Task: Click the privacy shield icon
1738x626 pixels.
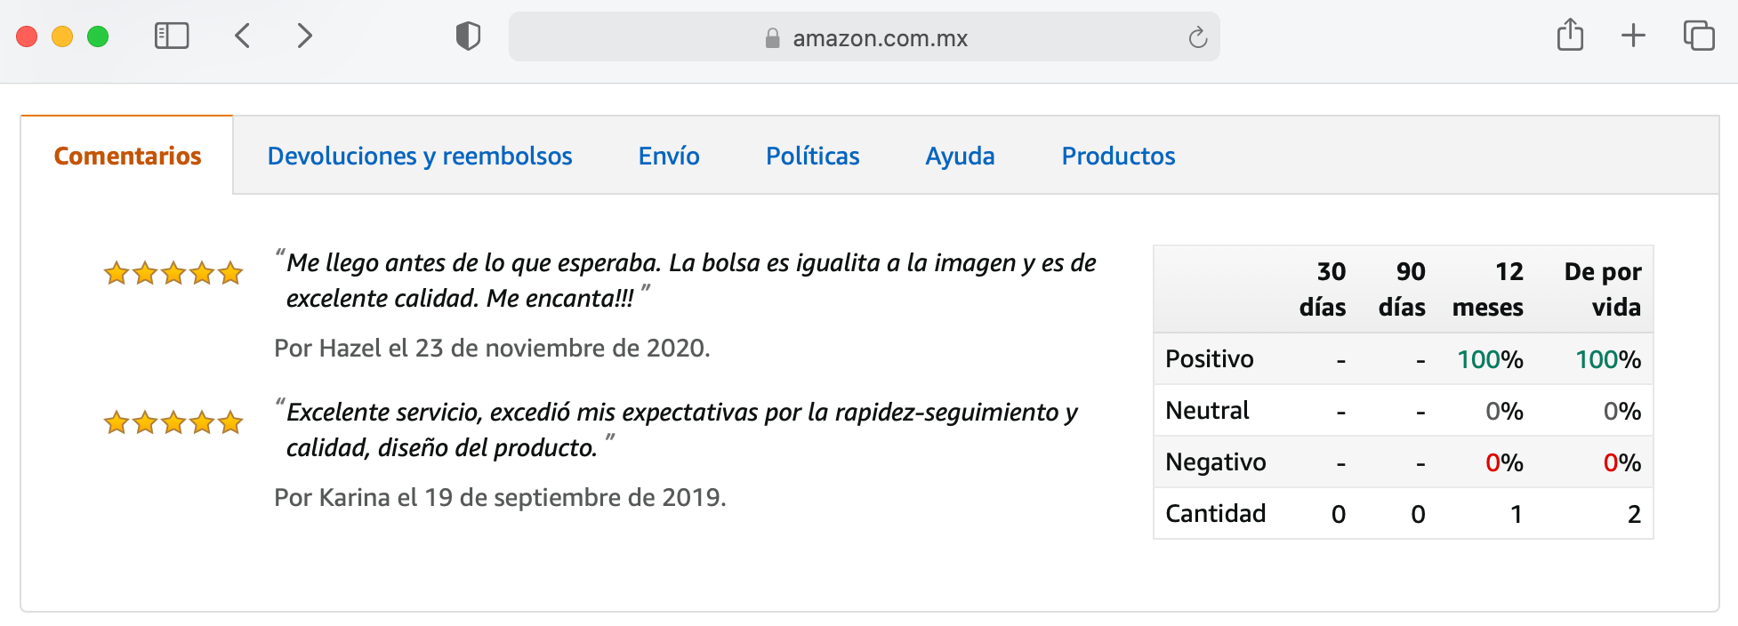Action: pos(468,36)
